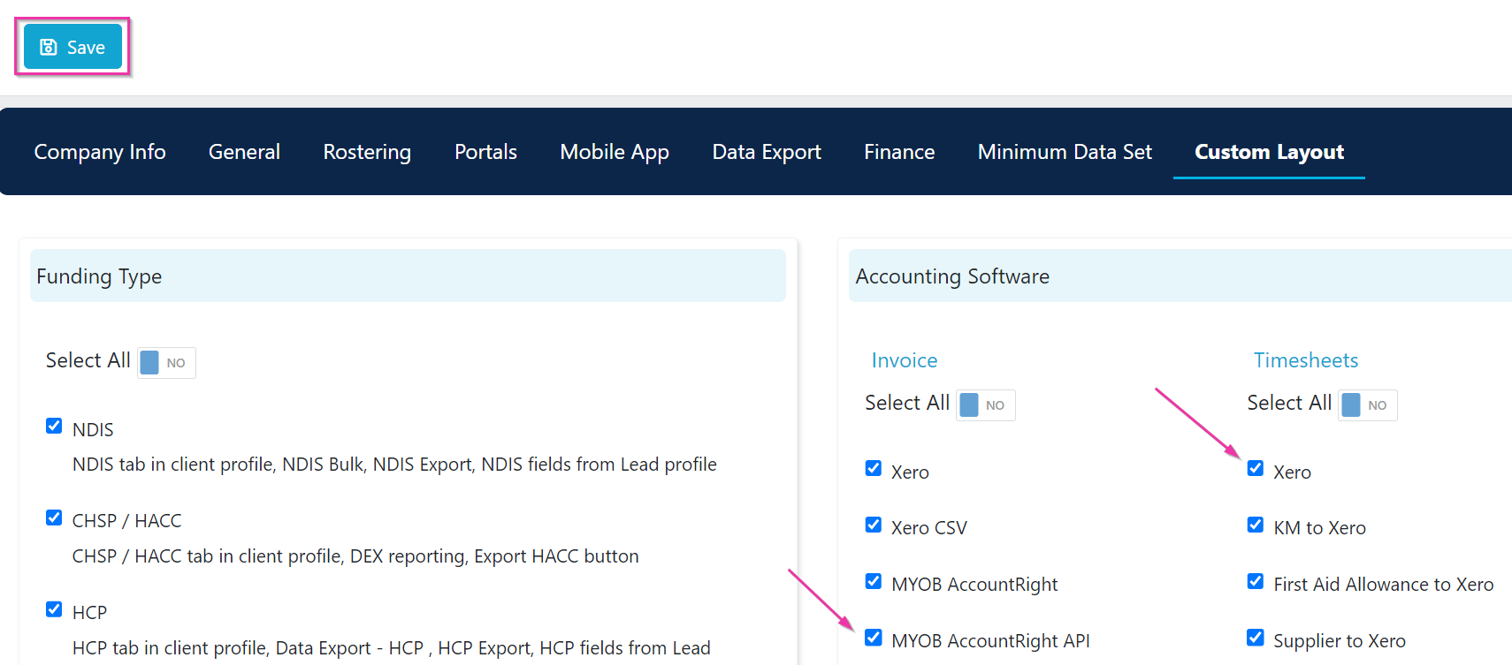Click the Save button
This screenshot has width=1512, height=665.
click(x=73, y=47)
